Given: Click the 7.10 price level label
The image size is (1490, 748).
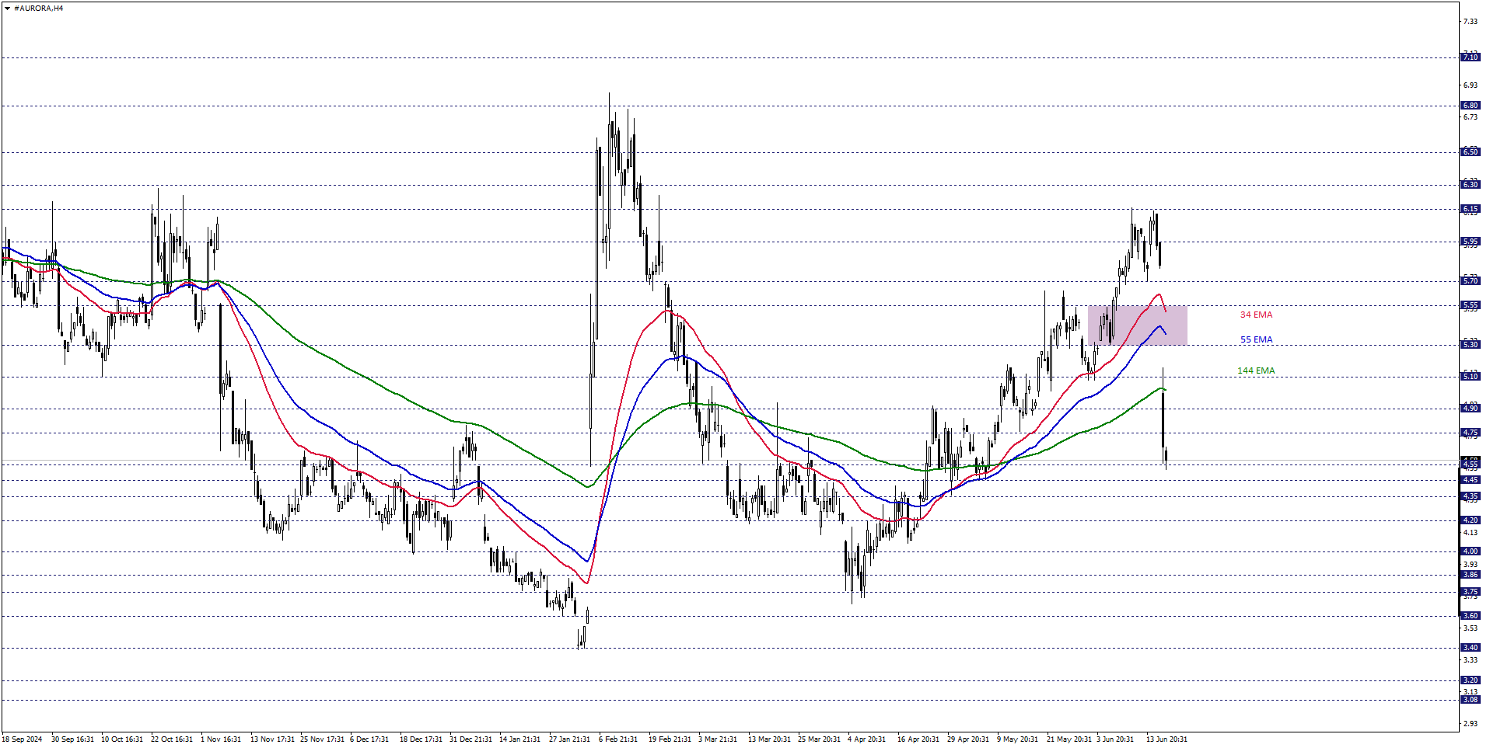Looking at the screenshot, I should click(x=1470, y=57).
